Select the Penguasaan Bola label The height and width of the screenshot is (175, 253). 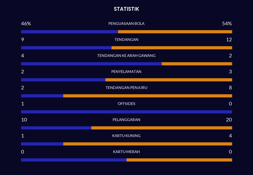(x=126, y=24)
